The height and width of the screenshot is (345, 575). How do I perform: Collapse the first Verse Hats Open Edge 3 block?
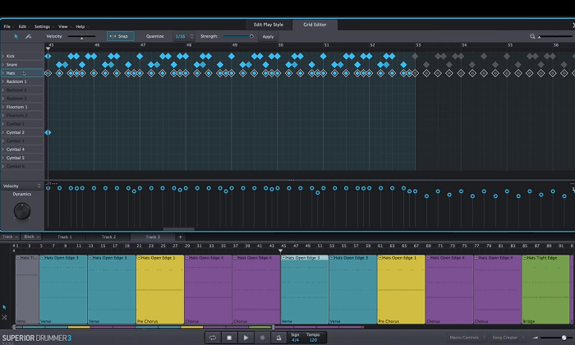(43, 258)
